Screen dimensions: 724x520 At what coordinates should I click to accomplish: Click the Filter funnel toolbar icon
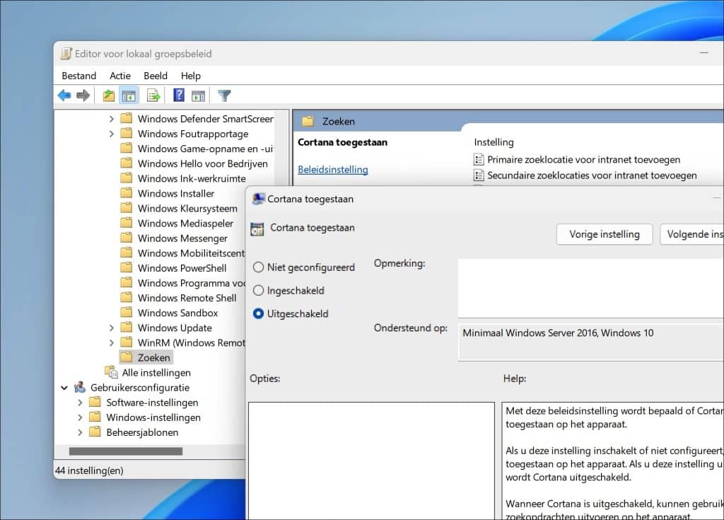(224, 96)
